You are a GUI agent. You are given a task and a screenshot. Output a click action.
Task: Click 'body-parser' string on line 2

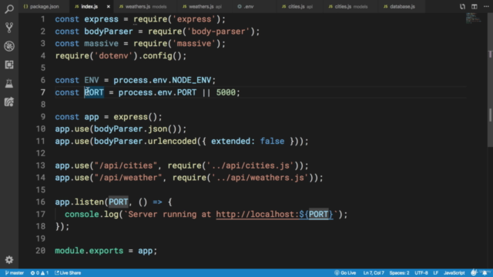[x=218, y=32]
